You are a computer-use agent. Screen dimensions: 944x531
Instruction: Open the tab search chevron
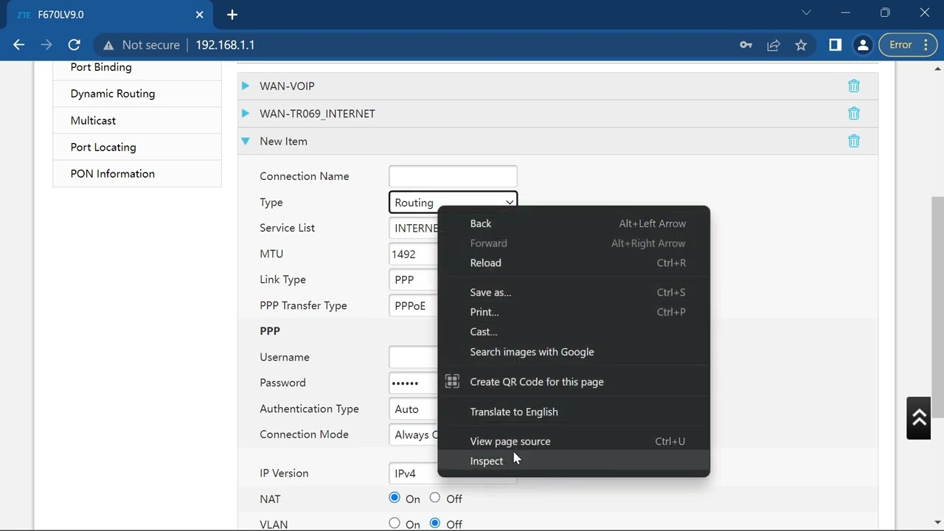[806, 13]
